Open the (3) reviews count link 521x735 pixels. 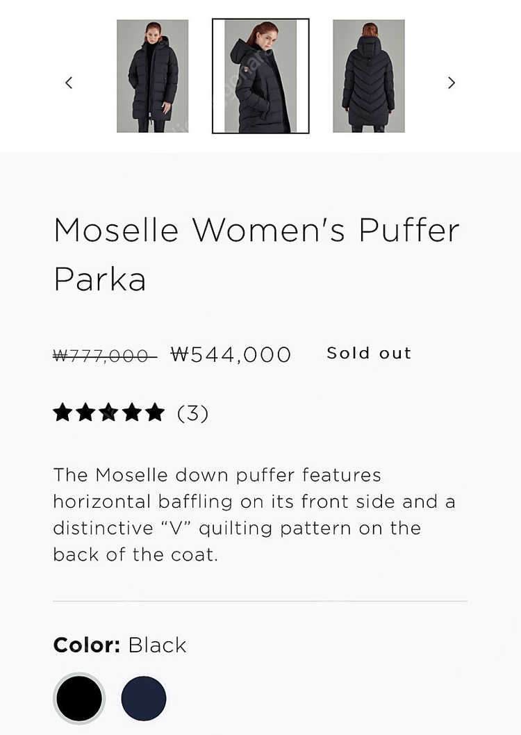[192, 413]
